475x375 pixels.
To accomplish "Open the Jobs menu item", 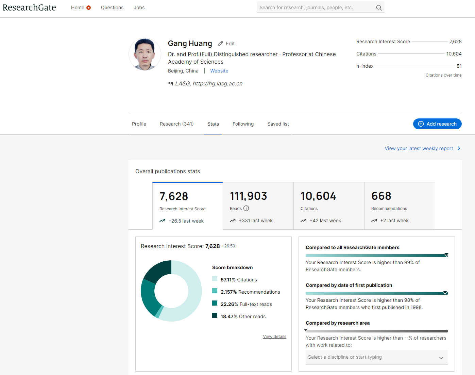I will [139, 7].
